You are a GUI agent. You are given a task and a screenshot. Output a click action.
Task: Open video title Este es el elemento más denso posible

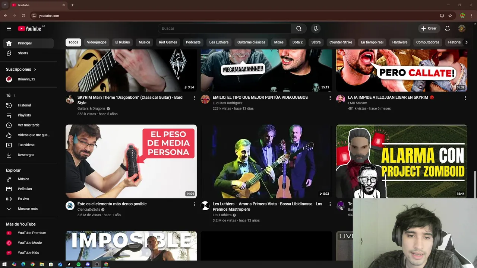tap(112, 204)
